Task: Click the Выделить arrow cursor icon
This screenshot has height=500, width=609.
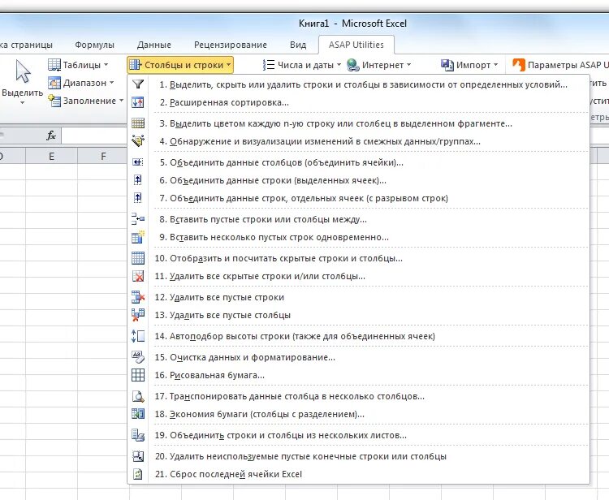Action: click(23, 71)
